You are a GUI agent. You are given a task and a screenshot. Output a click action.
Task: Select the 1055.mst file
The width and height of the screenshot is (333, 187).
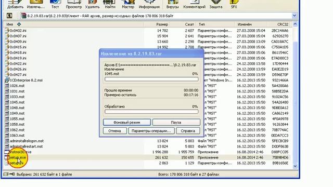17,119
